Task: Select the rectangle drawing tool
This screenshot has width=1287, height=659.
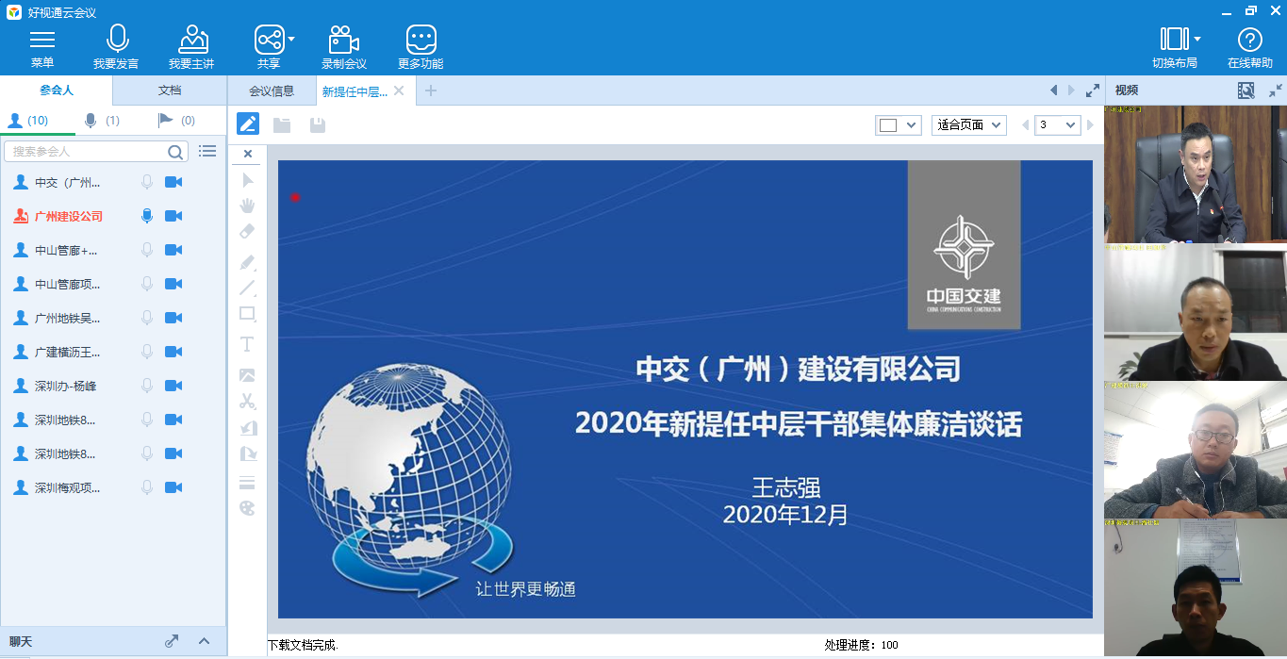Action: coord(246,313)
